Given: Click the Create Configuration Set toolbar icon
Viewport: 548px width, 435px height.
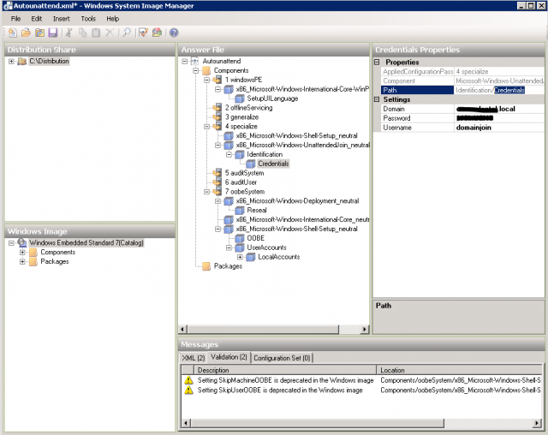Looking at the screenshot, I should click(x=157, y=33).
